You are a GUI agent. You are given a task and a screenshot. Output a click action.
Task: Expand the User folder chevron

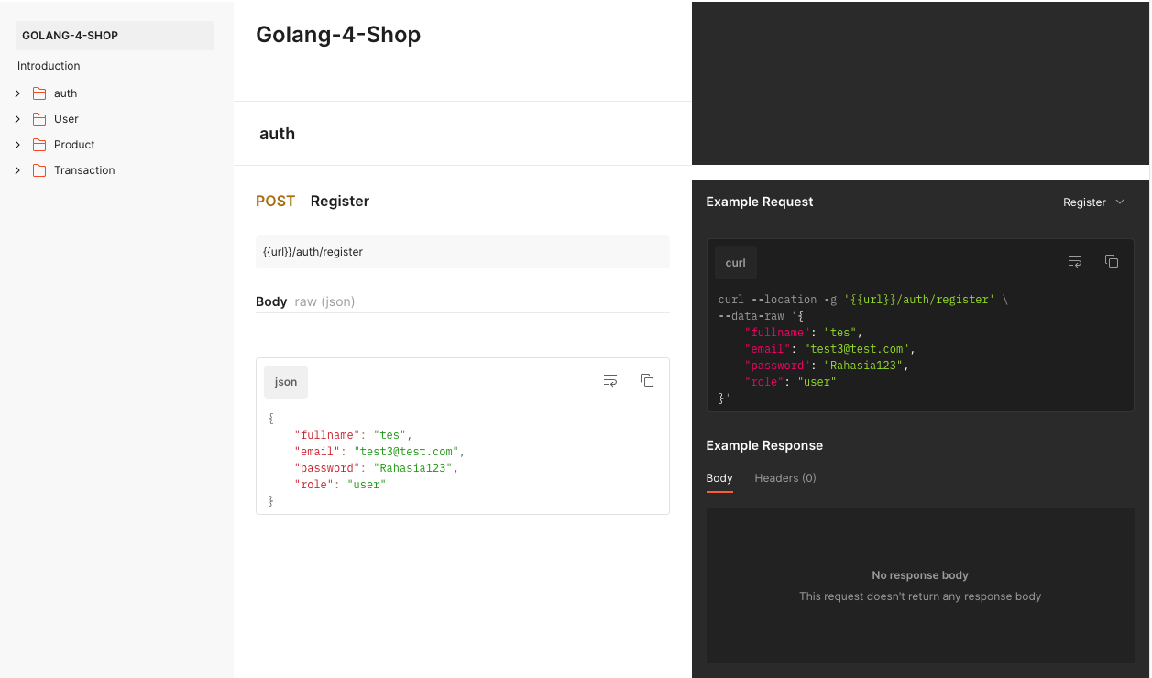(17, 119)
